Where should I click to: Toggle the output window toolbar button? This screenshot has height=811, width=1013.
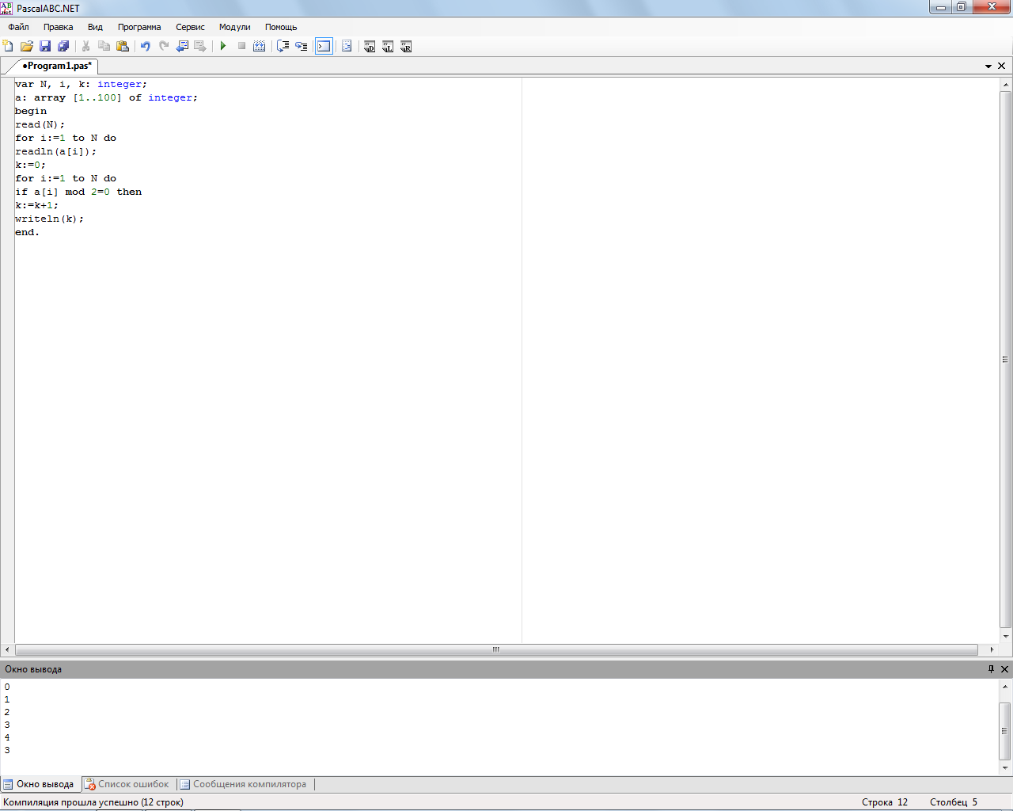tap(324, 46)
